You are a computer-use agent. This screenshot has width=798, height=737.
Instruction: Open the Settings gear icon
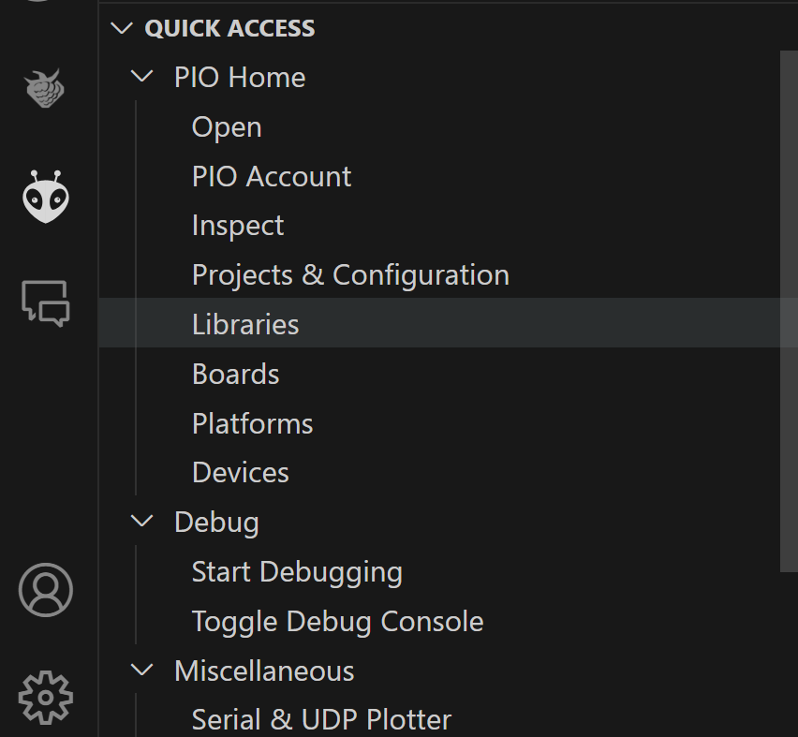[44, 697]
